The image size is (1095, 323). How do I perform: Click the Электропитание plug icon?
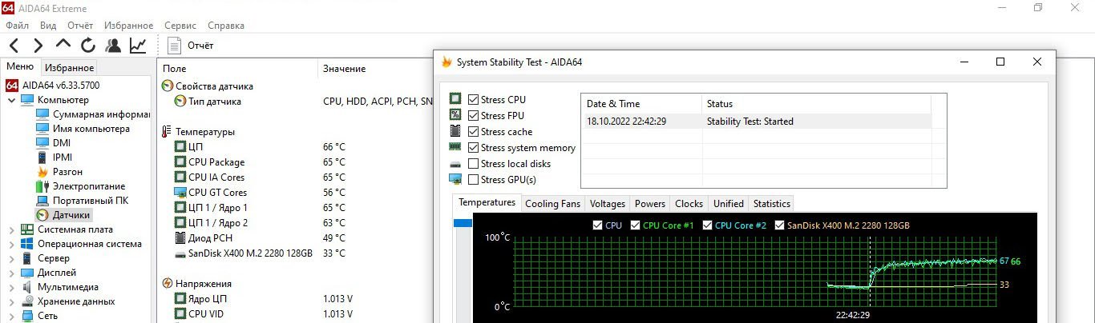43,186
